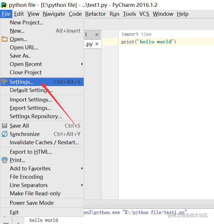Select Open Recent menu entry
Screen dimensions: 214x224
[42, 64]
